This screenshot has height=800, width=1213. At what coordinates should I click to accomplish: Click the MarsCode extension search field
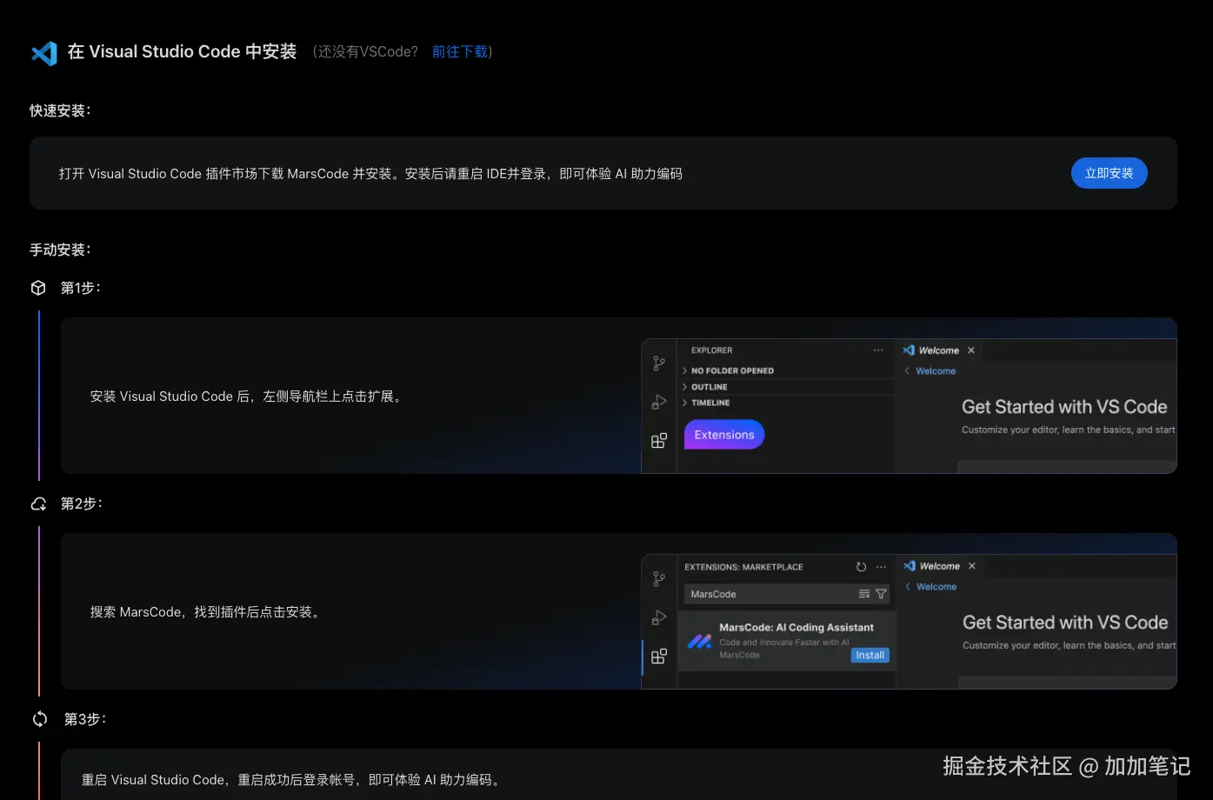(787, 594)
